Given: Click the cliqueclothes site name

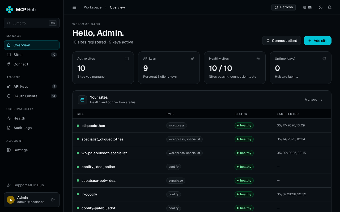Looking at the screenshot, I should (x=93, y=126).
